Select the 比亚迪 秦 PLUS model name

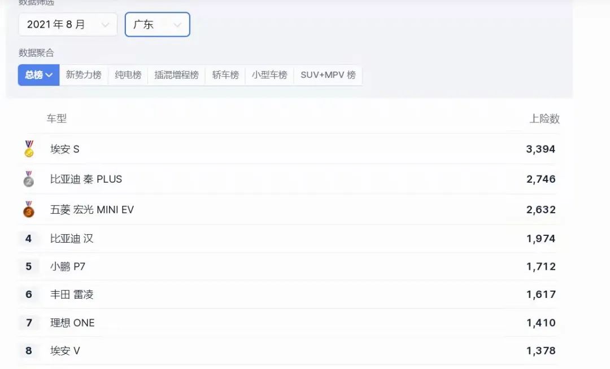[86, 179]
